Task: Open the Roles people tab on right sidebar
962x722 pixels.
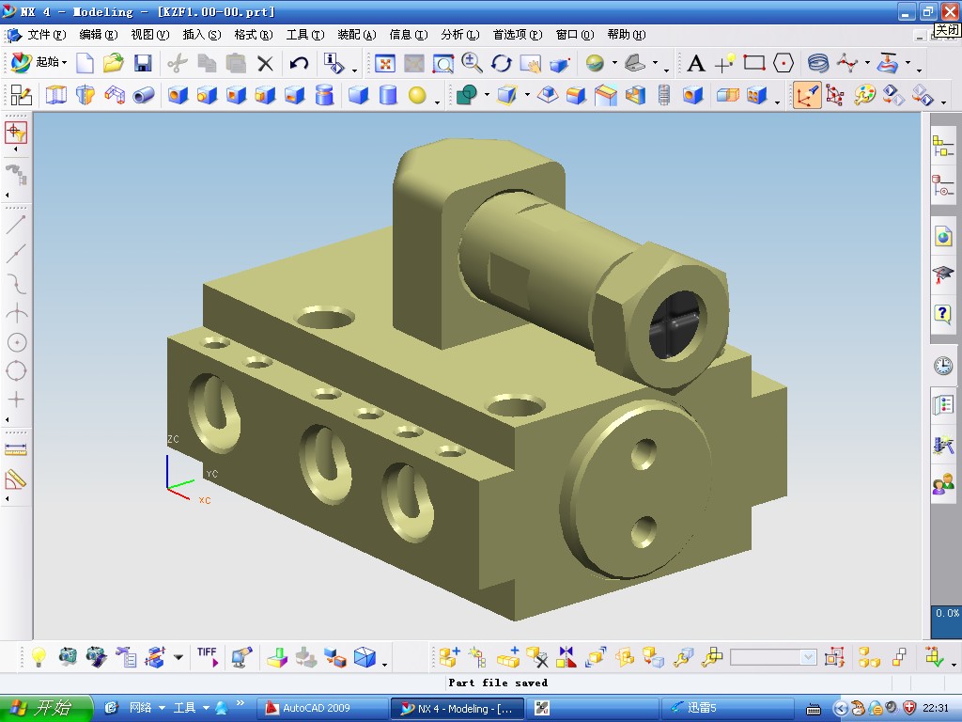Action: point(943,484)
